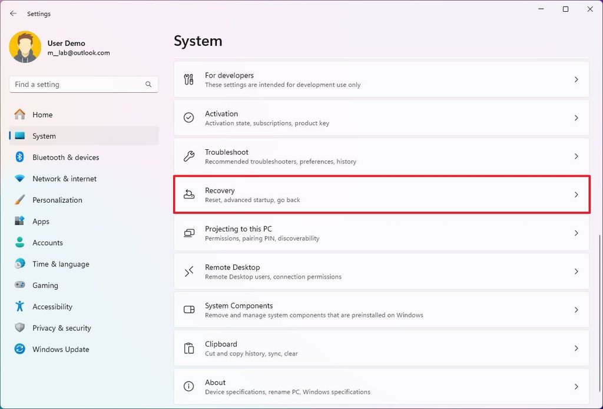This screenshot has height=409, width=603.
Task: Select the Personalization paintbrush icon
Action: click(x=18, y=200)
